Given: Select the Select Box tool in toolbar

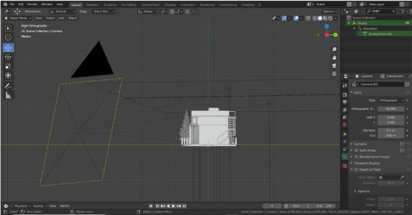Looking at the screenshot, I should pos(8,29).
